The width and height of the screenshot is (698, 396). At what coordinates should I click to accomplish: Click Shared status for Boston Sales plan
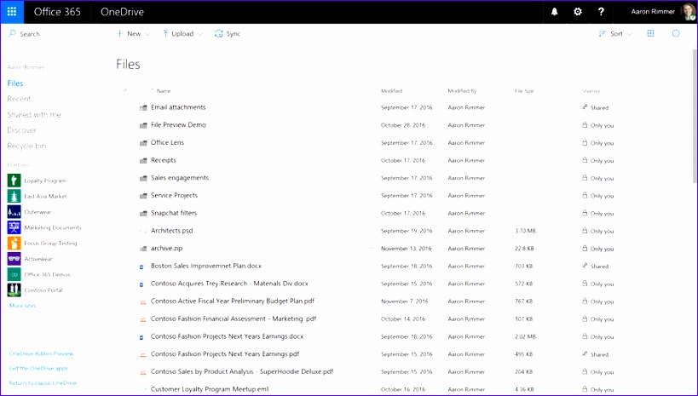click(x=595, y=266)
